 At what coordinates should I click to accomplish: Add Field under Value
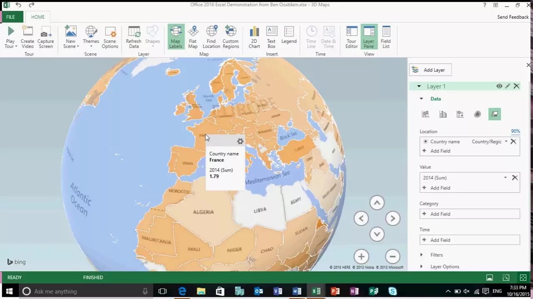[436, 188]
